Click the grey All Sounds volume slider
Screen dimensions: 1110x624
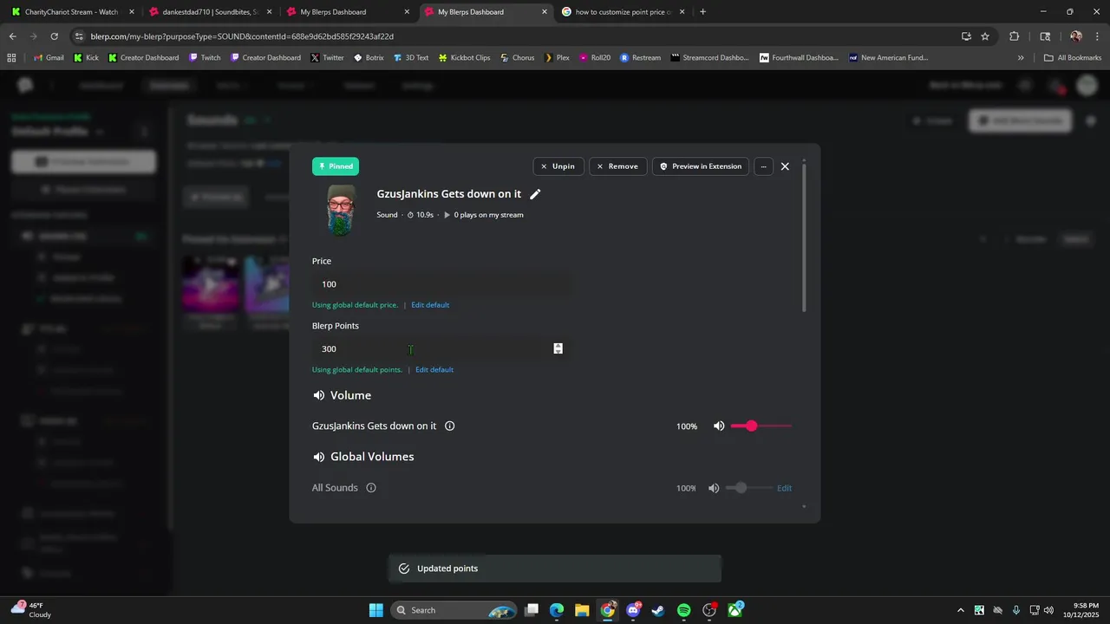pyautogui.click(x=748, y=488)
